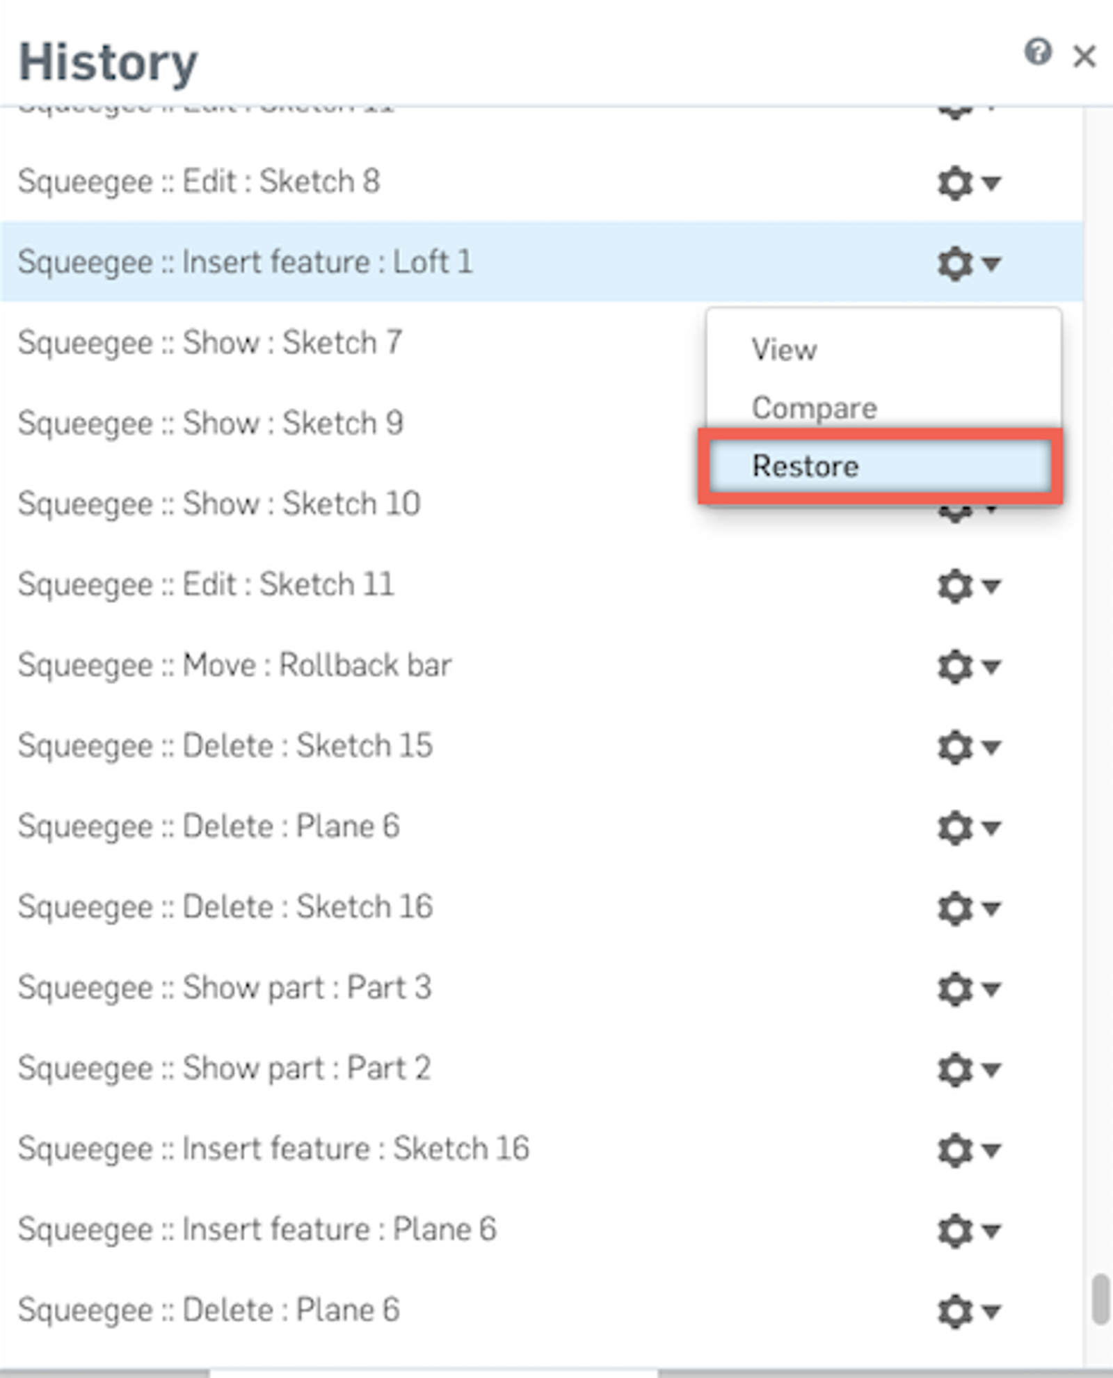Choose View from the context menu
Screen dimensions: 1113x1378
point(784,350)
